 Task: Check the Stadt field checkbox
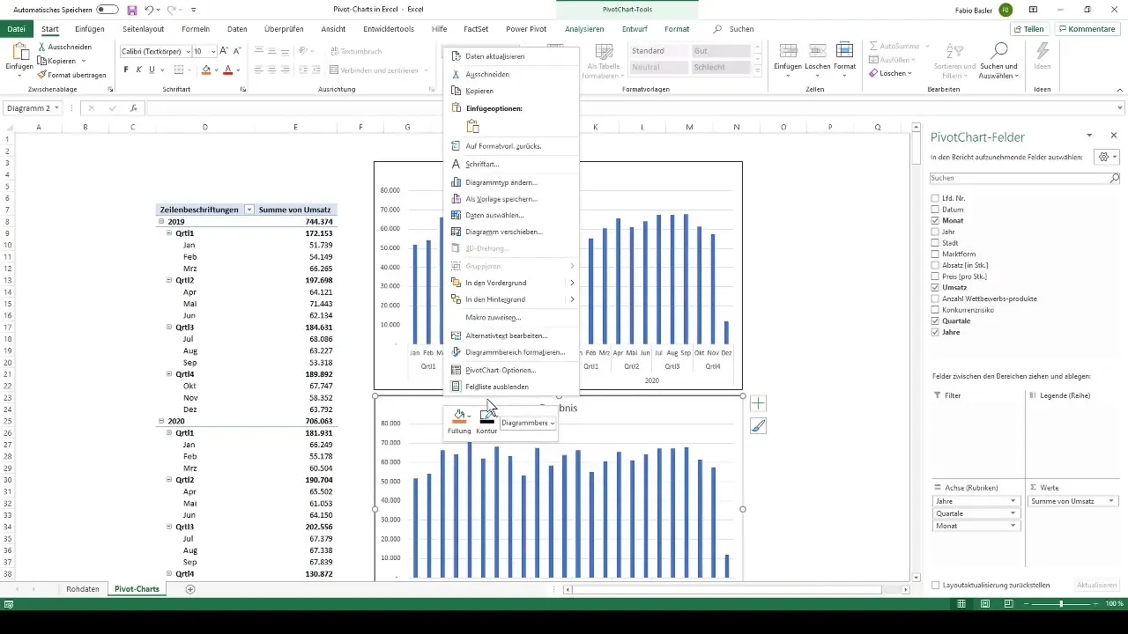click(935, 243)
